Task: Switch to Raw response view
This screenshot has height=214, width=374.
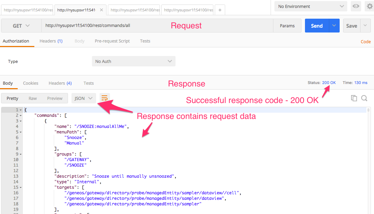Action: (x=33, y=98)
